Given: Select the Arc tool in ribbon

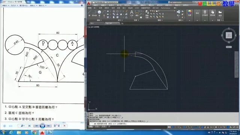Looking at the screenshot, I should (x=104, y=13).
